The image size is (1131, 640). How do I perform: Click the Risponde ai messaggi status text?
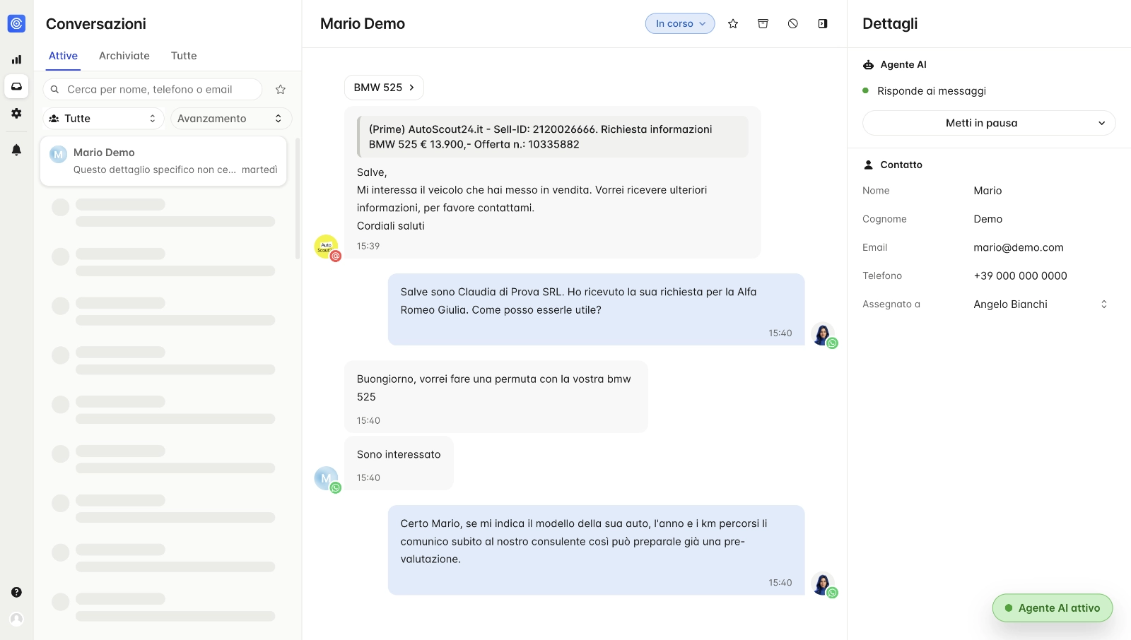[931, 91]
